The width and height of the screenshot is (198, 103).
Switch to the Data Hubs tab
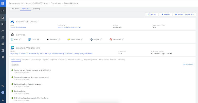pyautogui.click(x=15, y=9)
